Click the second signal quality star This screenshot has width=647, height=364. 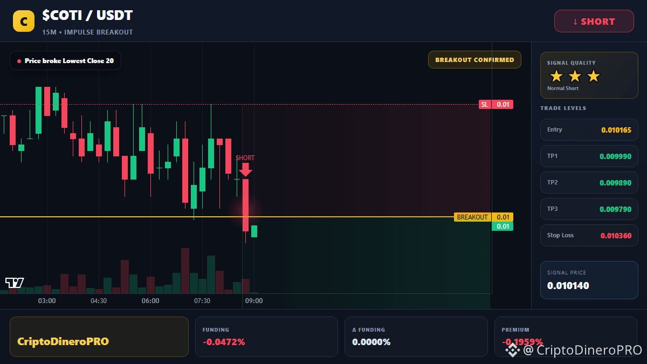click(575, 76)
